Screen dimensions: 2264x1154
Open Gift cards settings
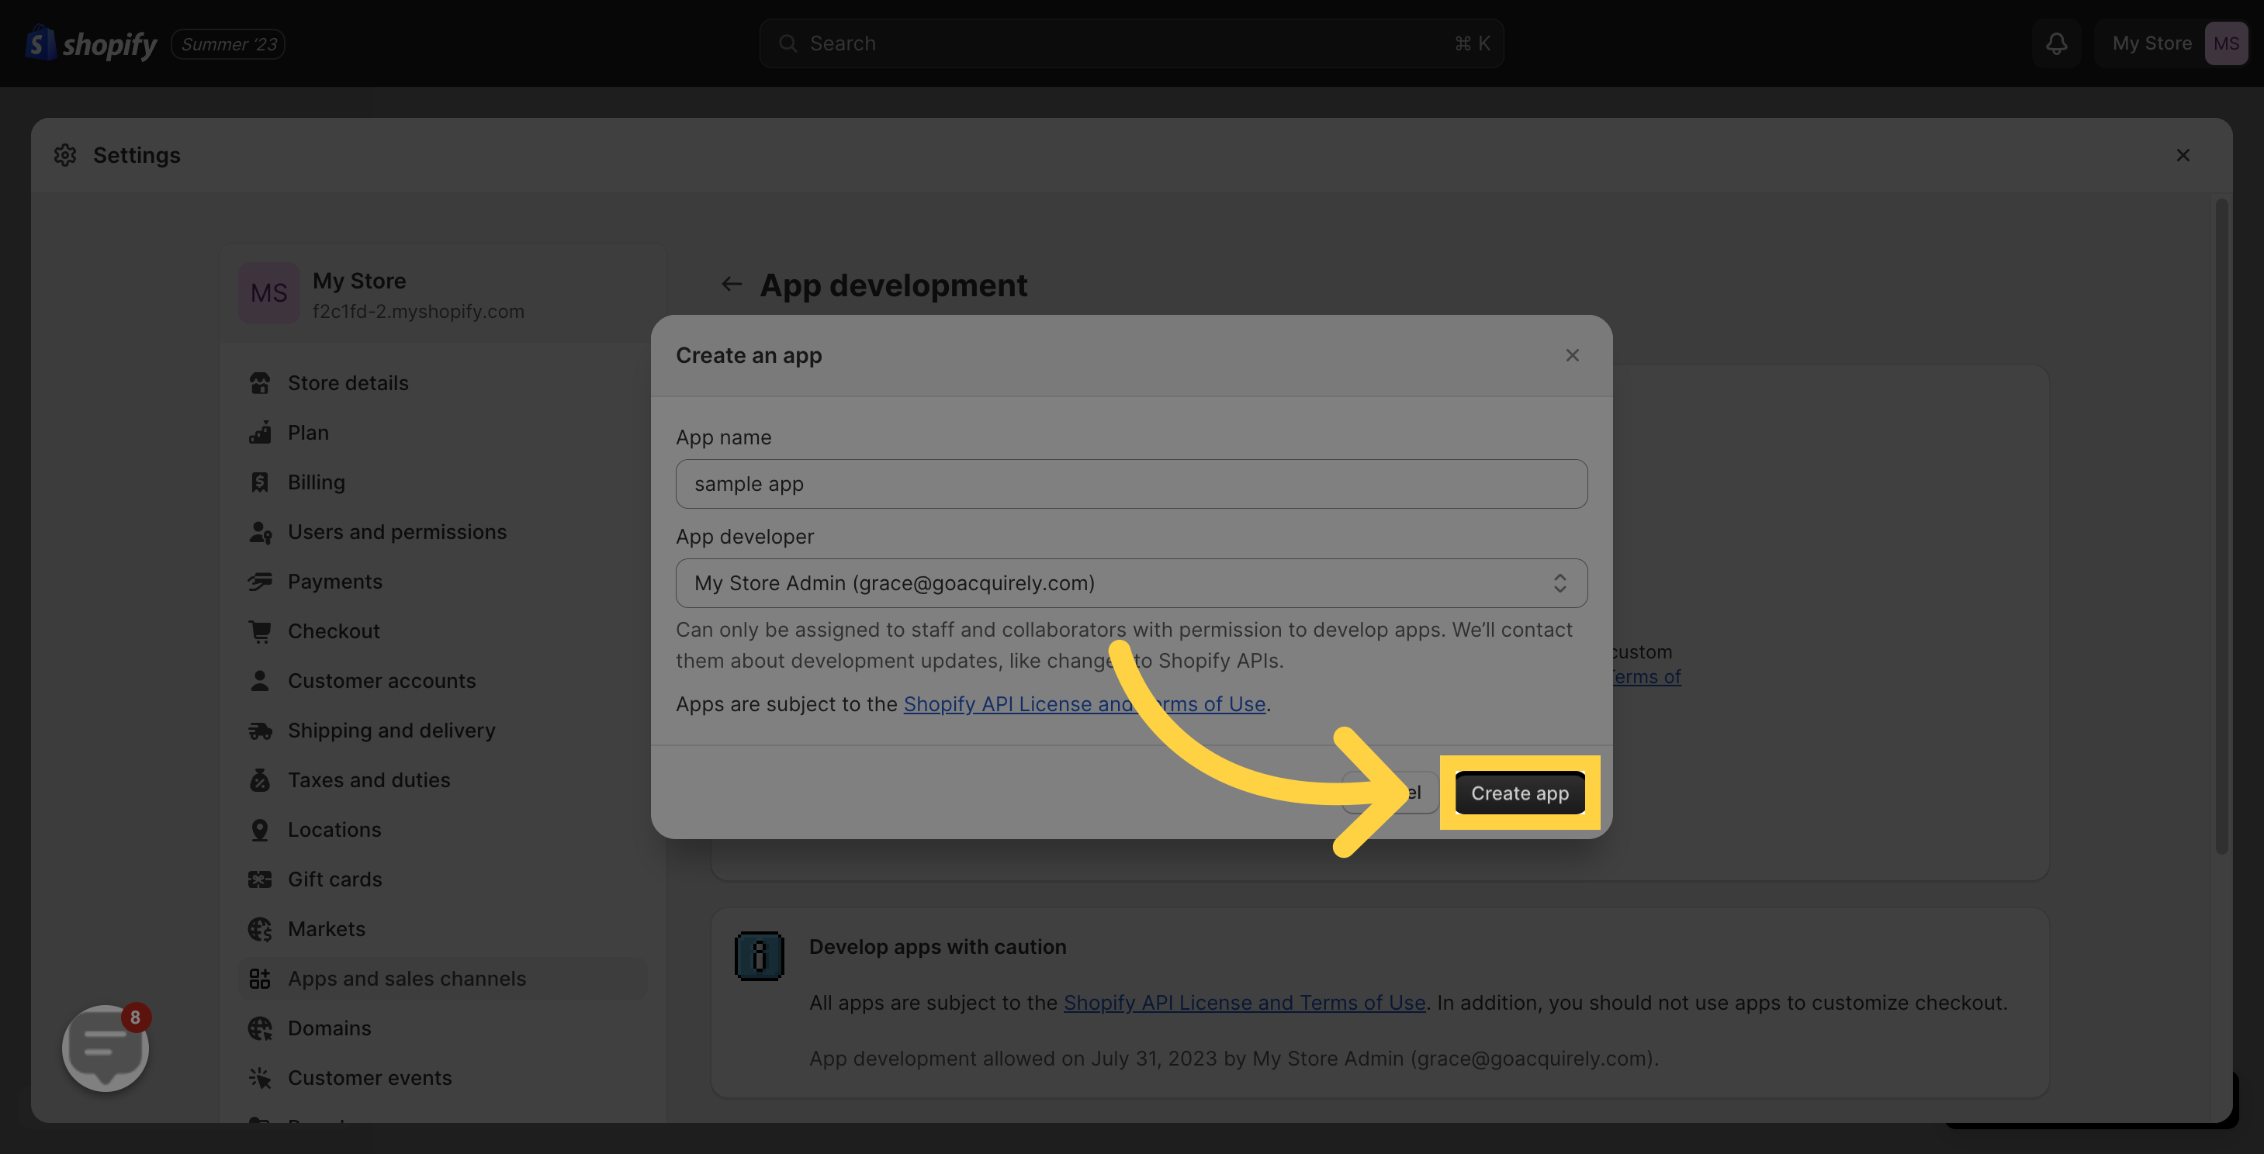coord(443,880)
